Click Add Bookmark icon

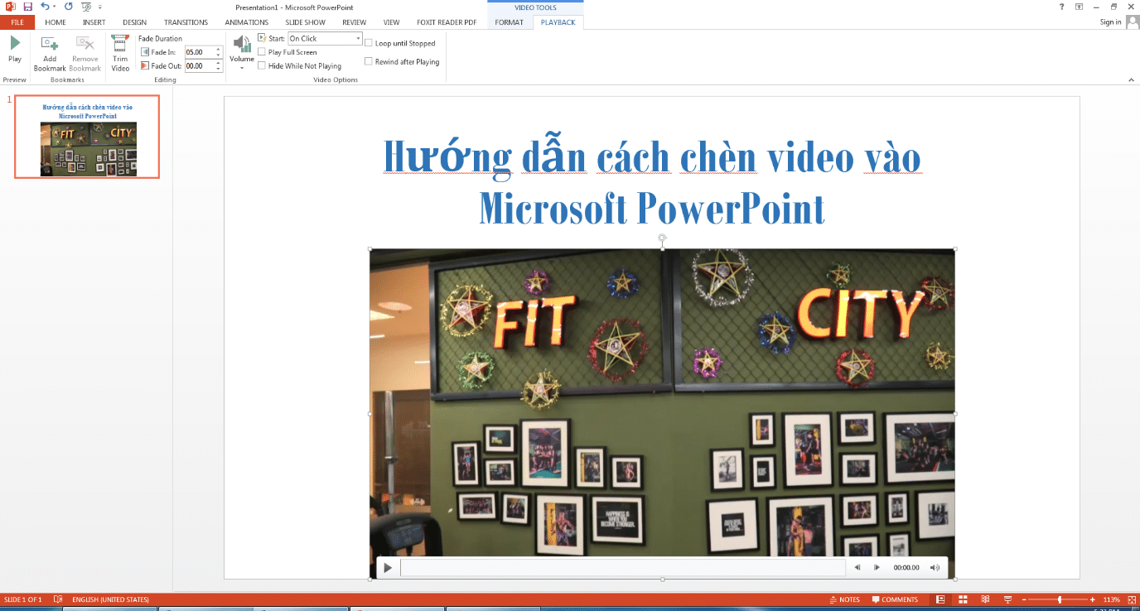50,44
